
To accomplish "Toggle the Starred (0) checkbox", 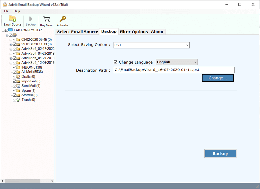I will [14, 95].
